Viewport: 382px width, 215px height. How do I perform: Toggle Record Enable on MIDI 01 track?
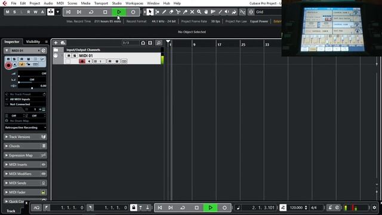pos(82,61)
